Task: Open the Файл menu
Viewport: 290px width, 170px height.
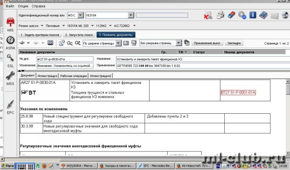Action: click(x=10, y=6)
